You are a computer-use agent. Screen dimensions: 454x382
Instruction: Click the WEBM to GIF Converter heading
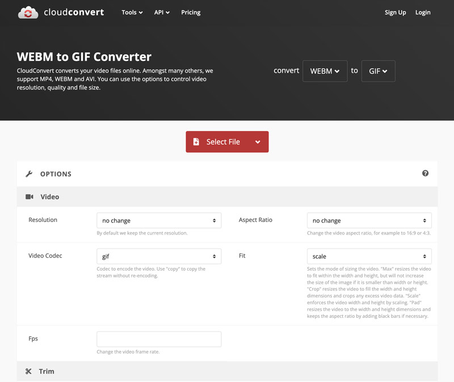pos(84,57)
